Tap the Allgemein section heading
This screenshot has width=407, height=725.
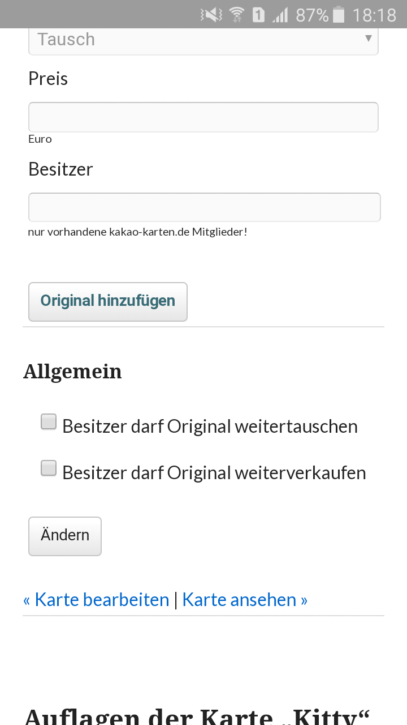(72, 372)
